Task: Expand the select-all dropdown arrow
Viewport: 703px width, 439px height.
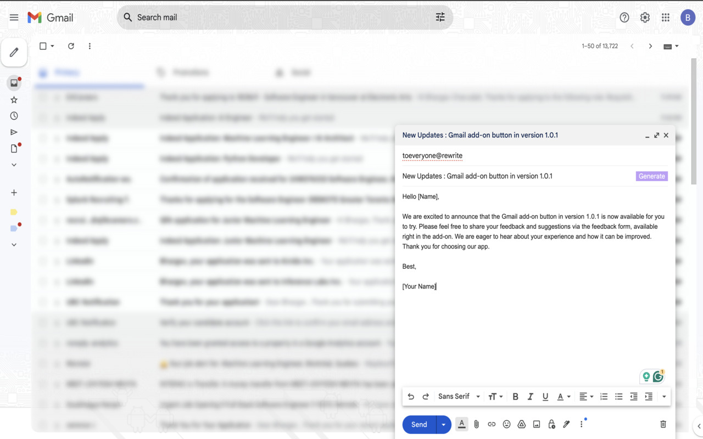Action: coord(53,46)
